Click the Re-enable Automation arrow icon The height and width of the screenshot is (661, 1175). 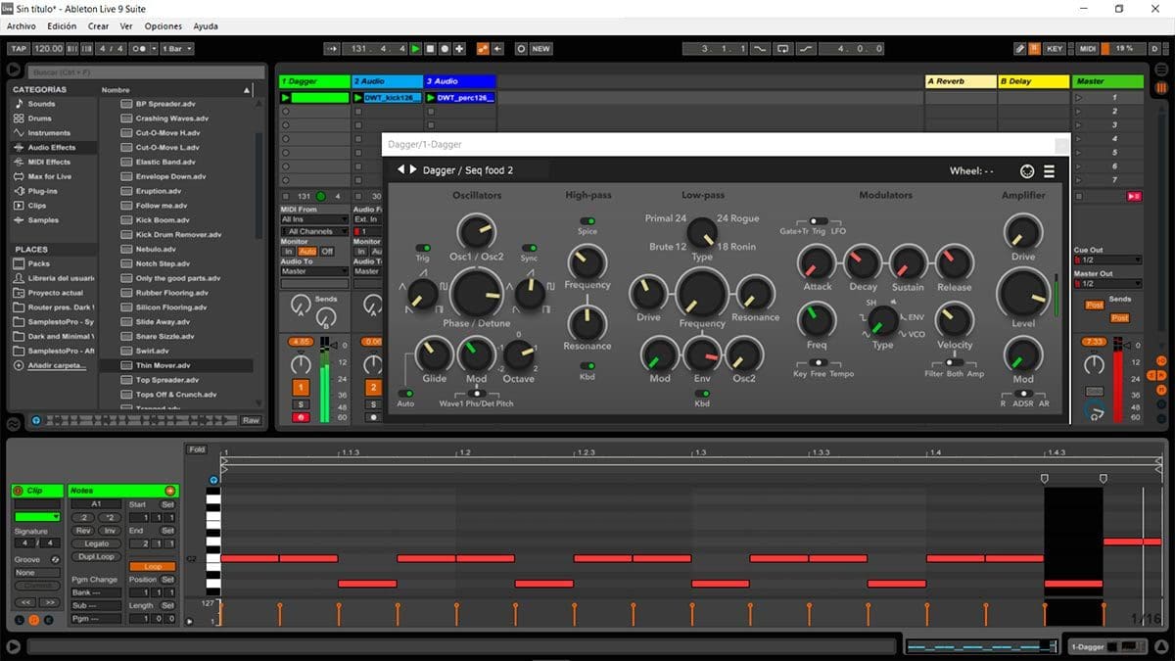point(497,48)
